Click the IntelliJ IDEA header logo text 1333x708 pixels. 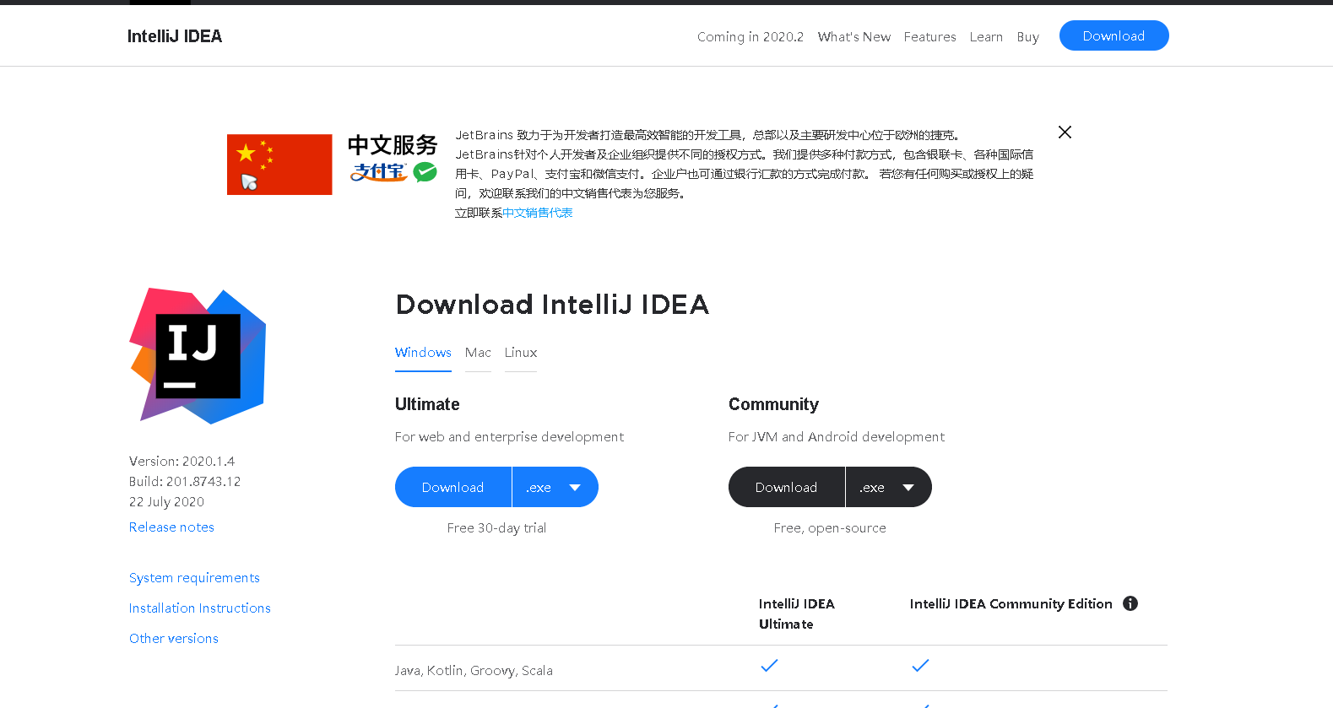(175, 36)
